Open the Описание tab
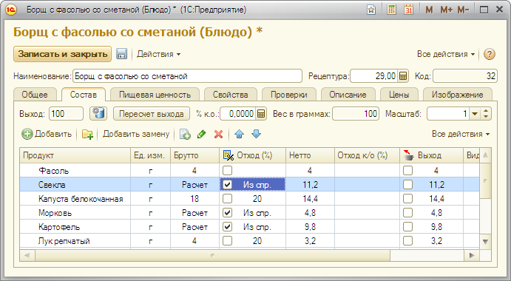 tap(348, 95)
